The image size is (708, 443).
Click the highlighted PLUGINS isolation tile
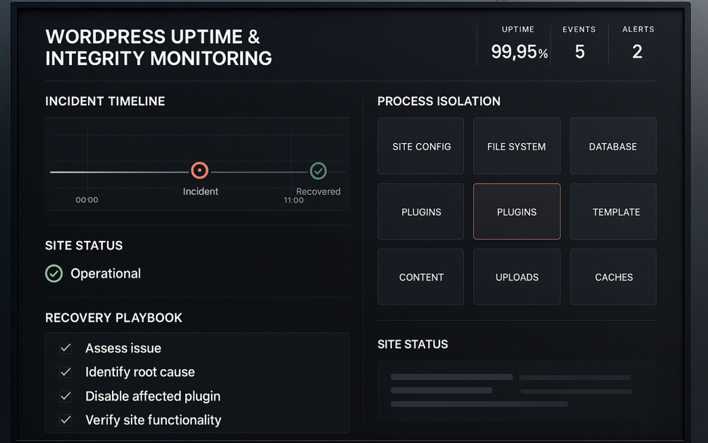516,211
